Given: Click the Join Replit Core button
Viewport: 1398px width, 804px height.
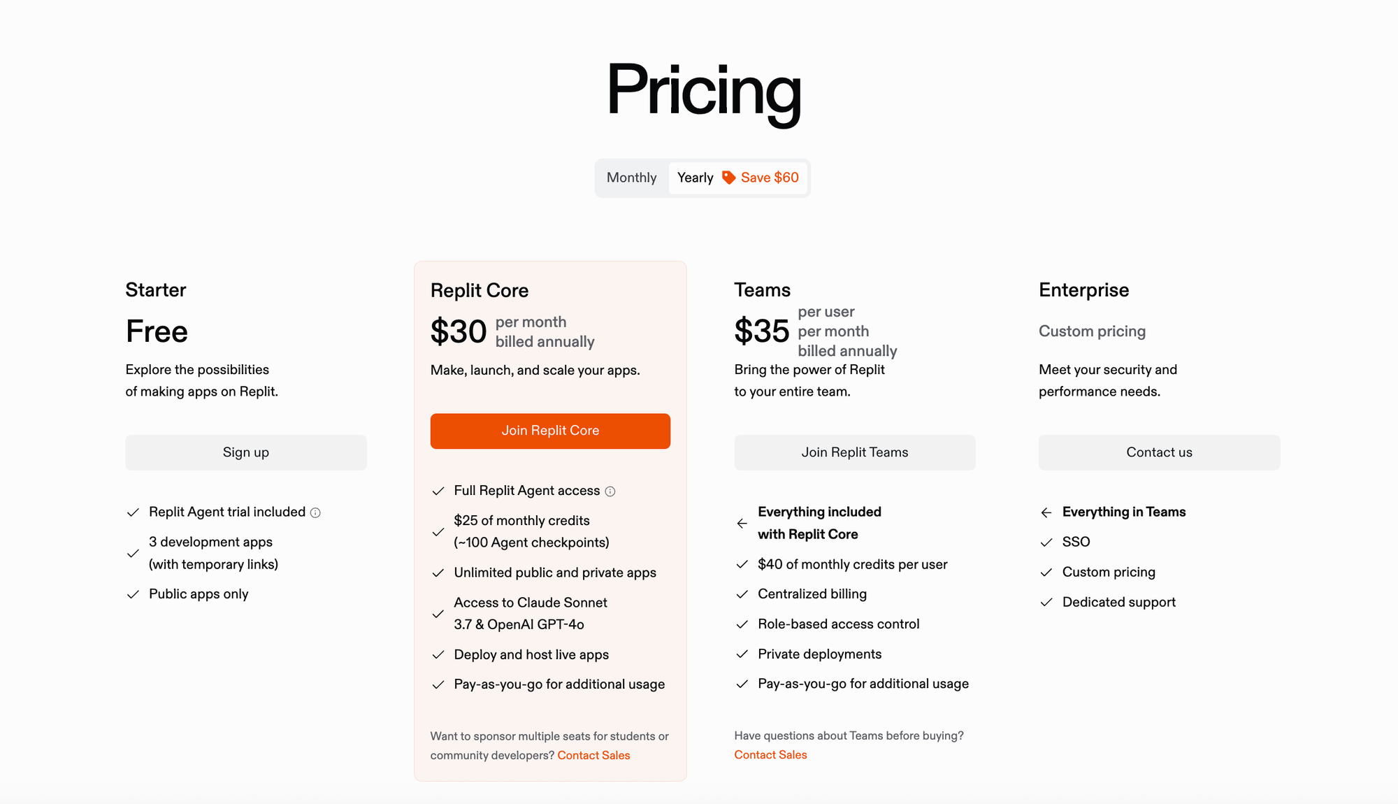Looking at the screenshot, I should tap(549, 431).
